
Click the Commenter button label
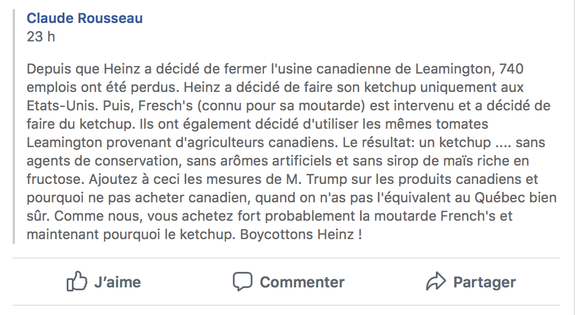coord(302,282)
